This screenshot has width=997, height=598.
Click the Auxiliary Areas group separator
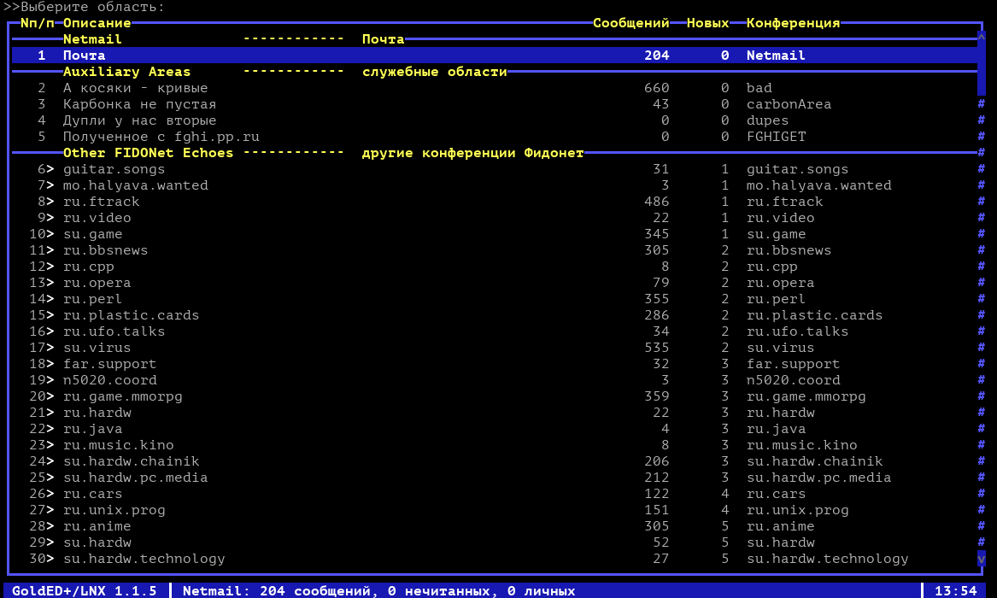pyautogui.click(x=126, y=72)
